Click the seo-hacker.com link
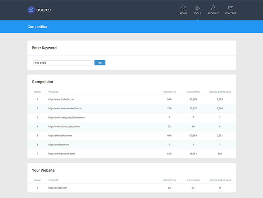 60,136
